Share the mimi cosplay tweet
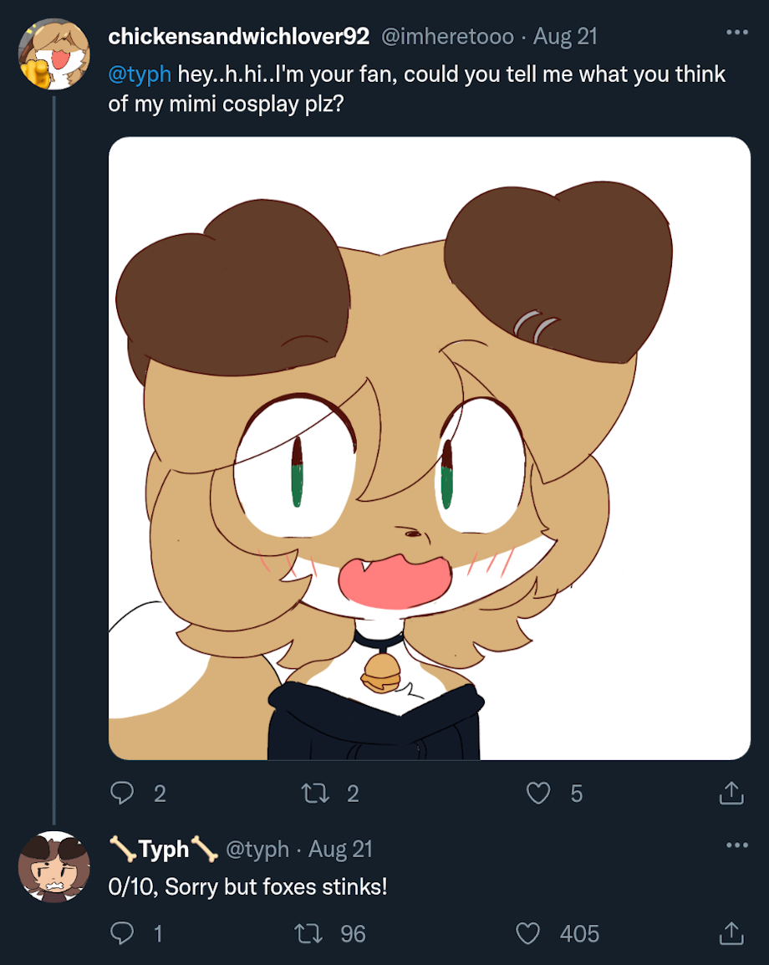 pyautogui.click(x=731, y=793)
